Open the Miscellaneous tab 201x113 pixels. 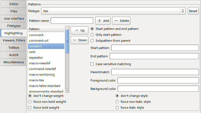point(14,62)
